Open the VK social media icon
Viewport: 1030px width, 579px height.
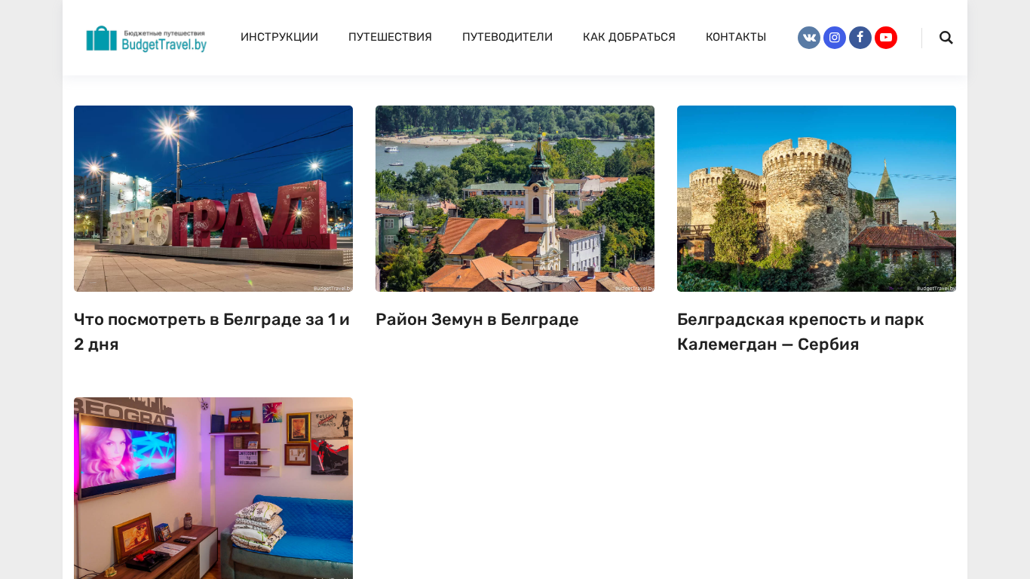click(809, 38)
